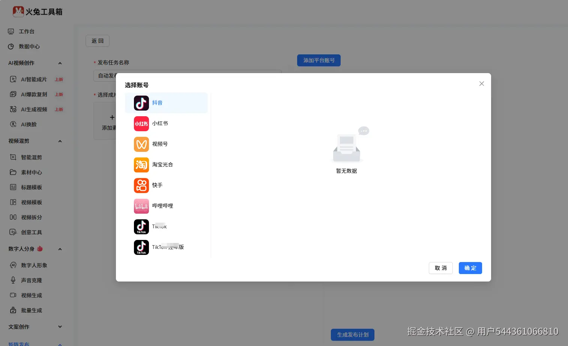Choose the 哔哩哔哩 pink icon
Screen dimensions: 568x346
pos(141,206)
